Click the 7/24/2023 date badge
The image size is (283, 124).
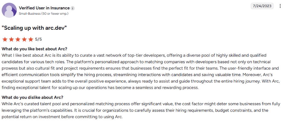point(262,6)
